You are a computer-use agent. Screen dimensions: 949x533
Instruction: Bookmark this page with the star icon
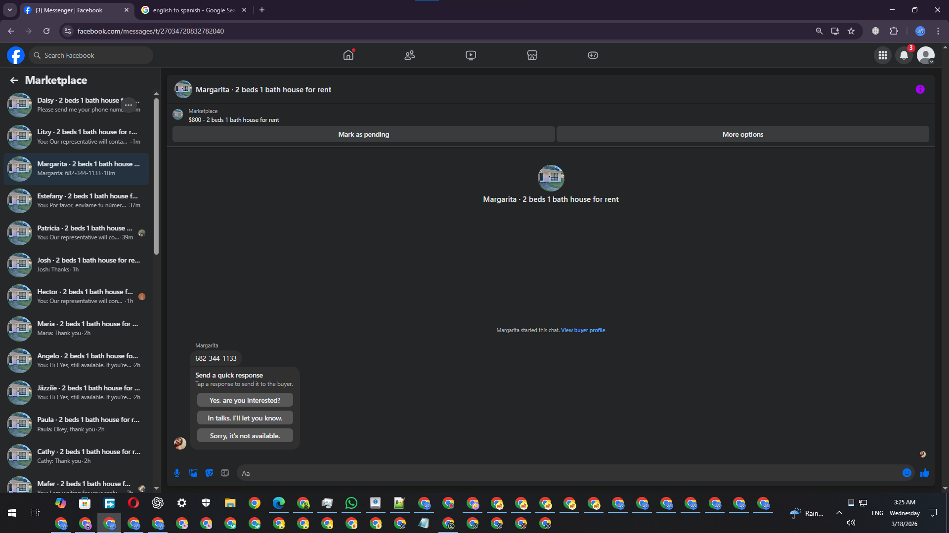tap(851, 31)
